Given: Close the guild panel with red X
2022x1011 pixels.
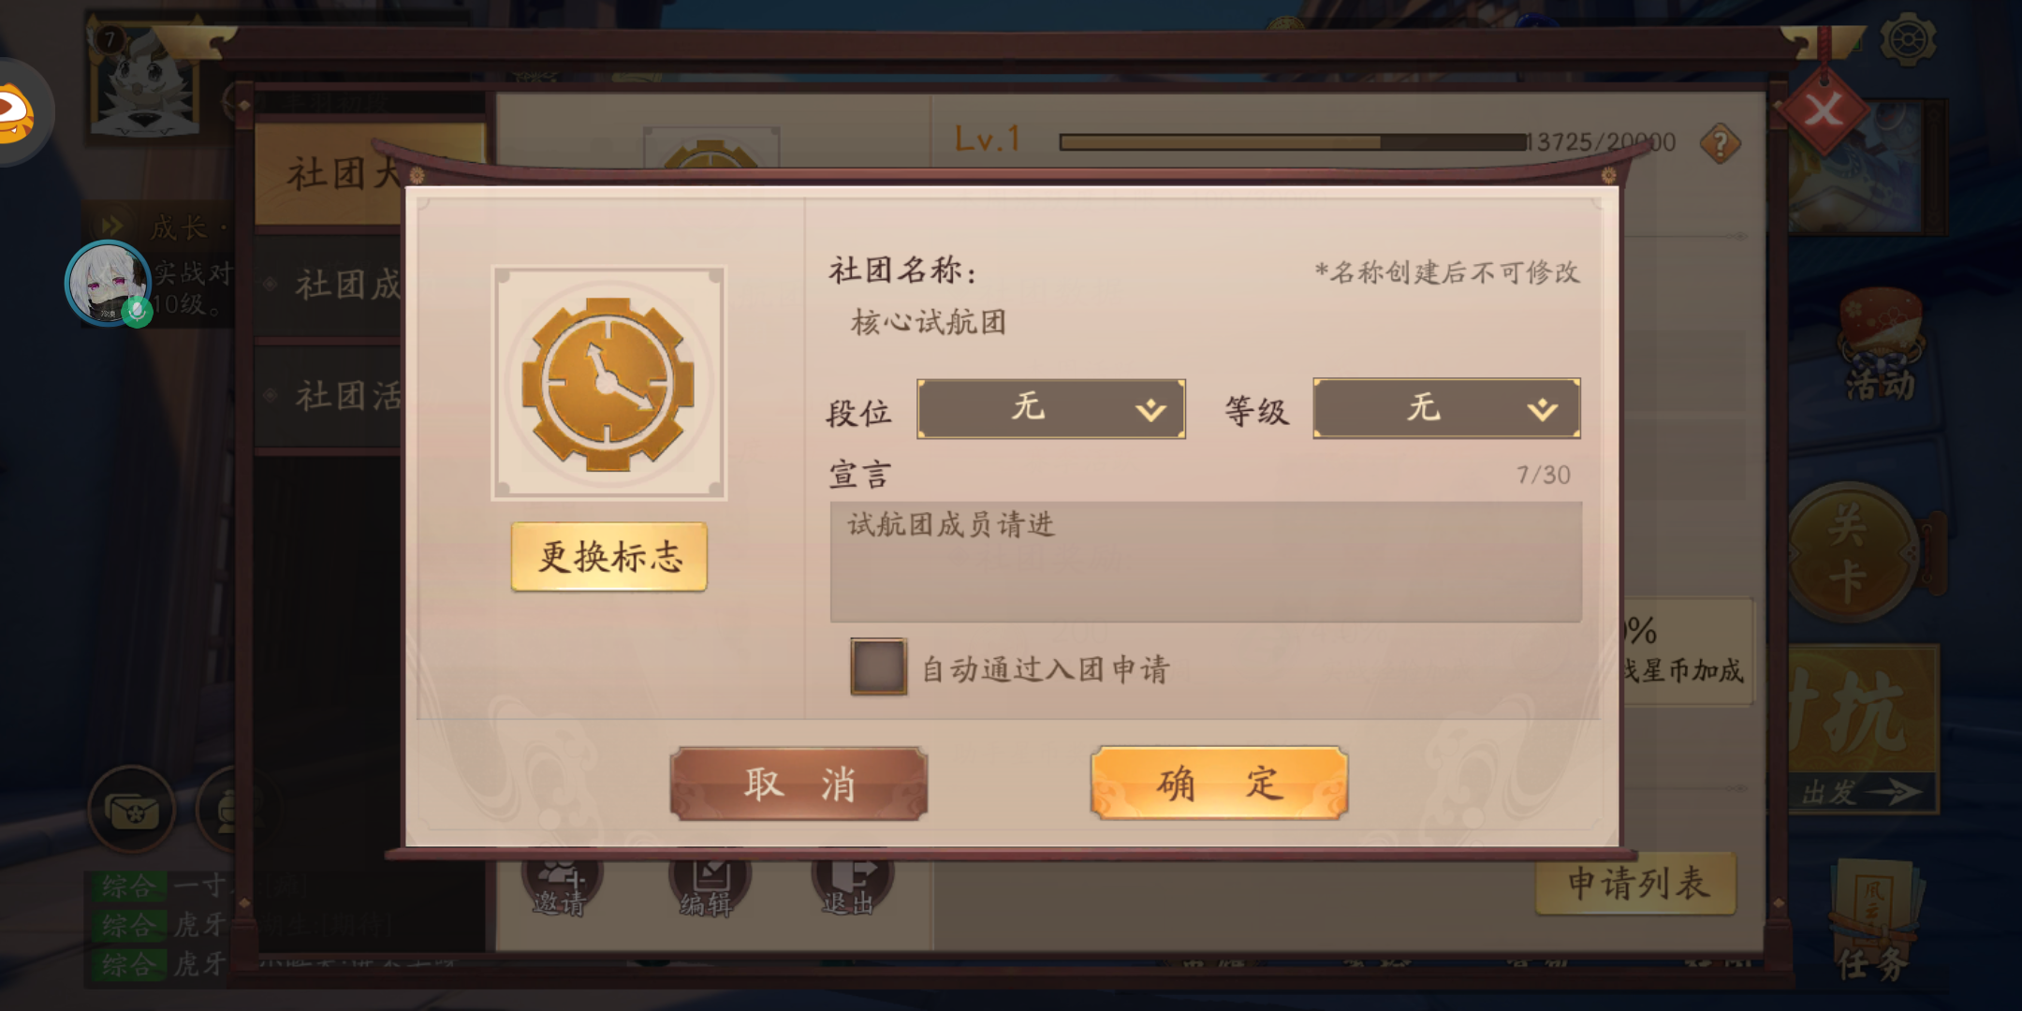Looking at the screenshot, I should point(1823,111).
